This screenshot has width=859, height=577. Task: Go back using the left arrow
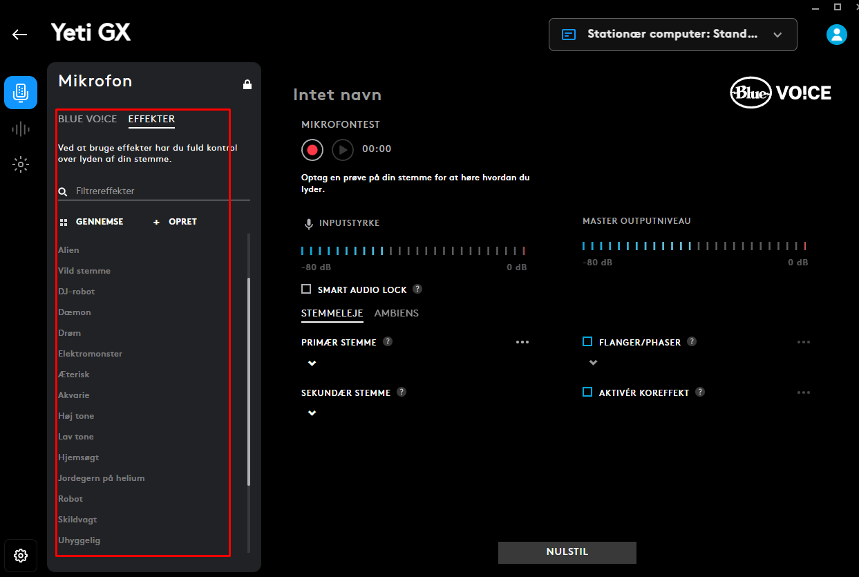[x=20, y=34]
